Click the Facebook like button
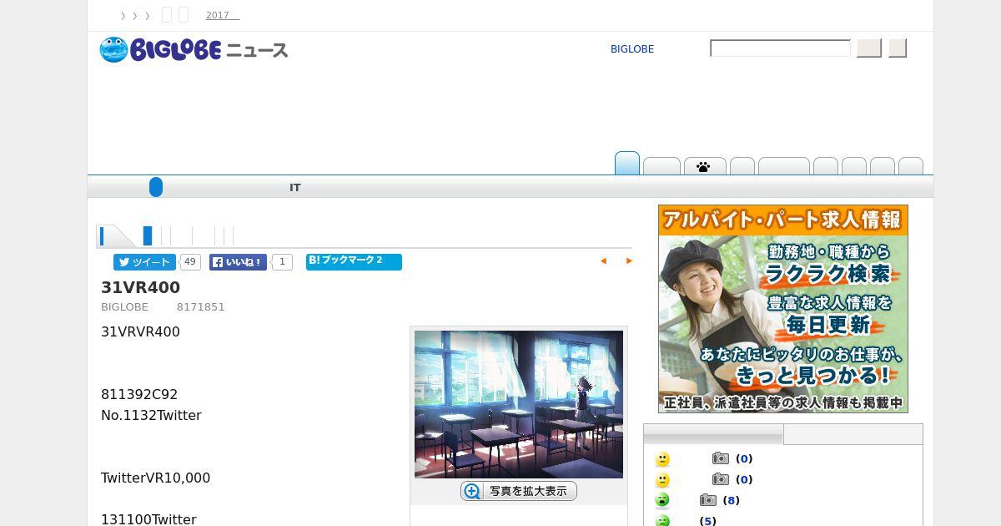This screenshot has width=1001, height=526. [238, 262]
